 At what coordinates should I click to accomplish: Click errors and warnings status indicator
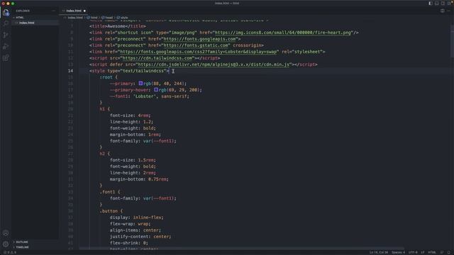click(10, 252)
